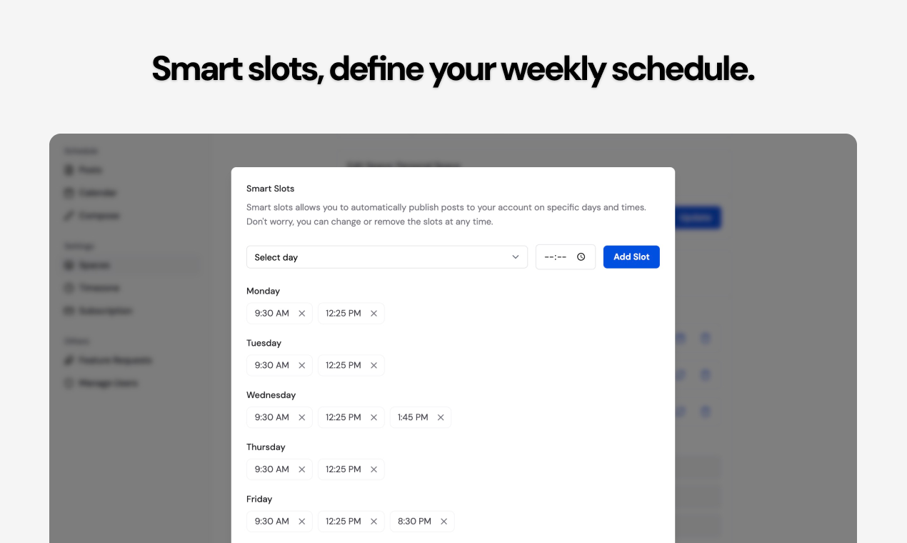Remove Friday's 12:25 PM slot
This screenshot has height=543, width=907.
click(374, 521)
